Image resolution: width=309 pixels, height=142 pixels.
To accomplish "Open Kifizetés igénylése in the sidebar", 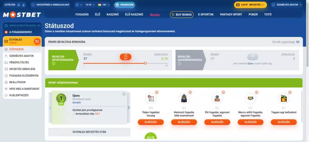I will tap(22, 69).
